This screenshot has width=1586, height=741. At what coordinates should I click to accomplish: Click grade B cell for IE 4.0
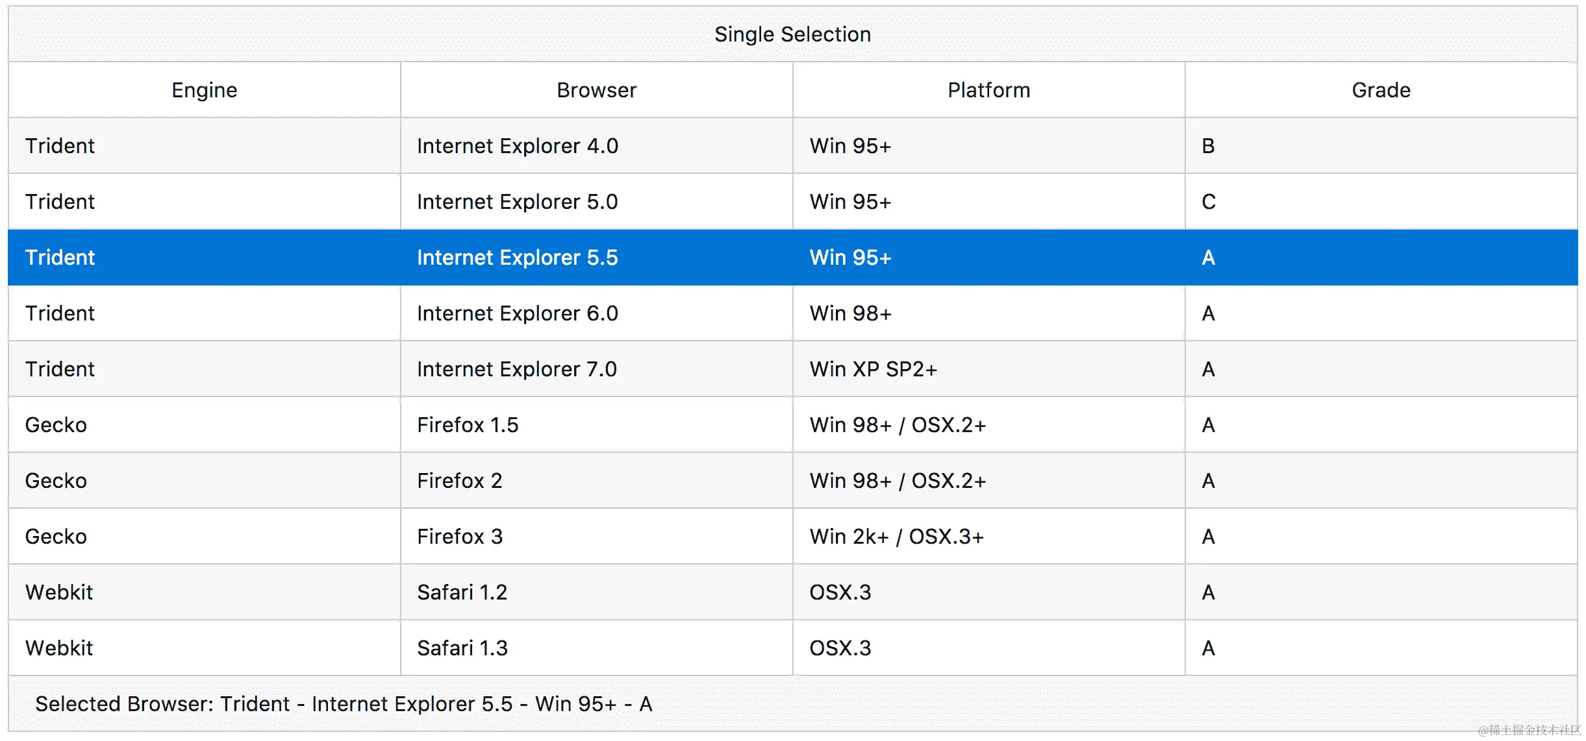pyautogui.click(x=1208, y=146)
